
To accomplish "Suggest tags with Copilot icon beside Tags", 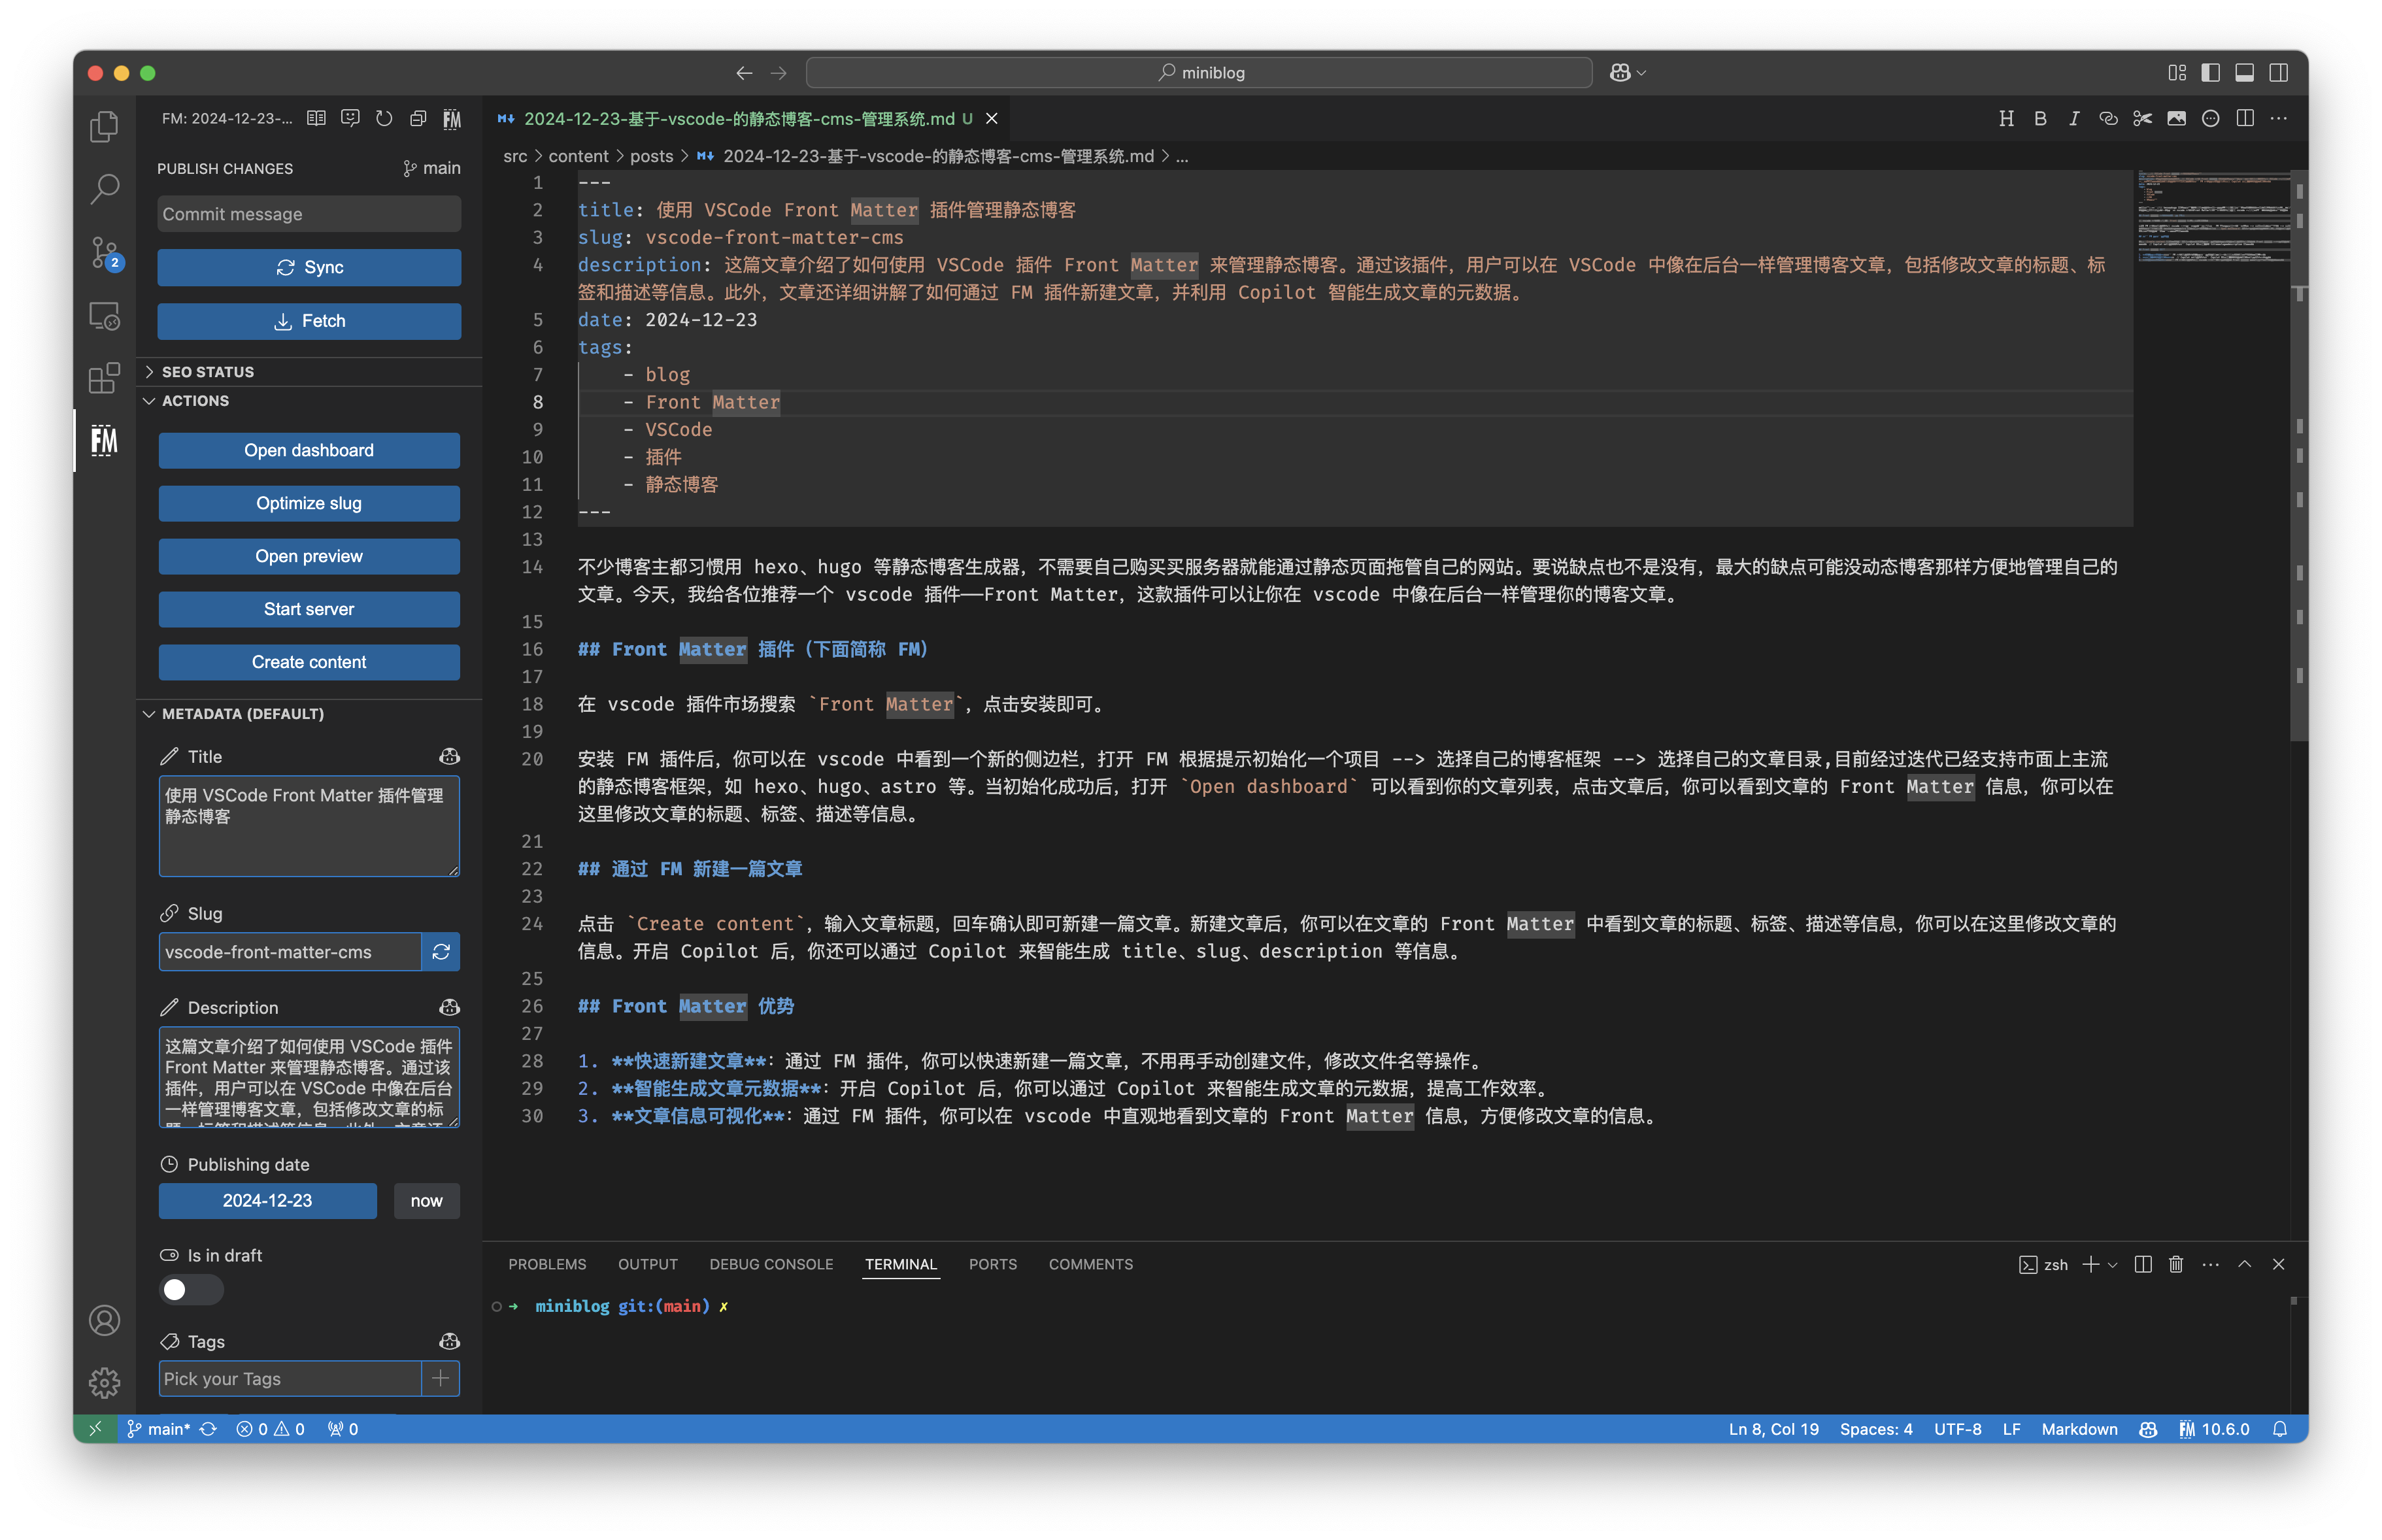I will (449, 1341).
